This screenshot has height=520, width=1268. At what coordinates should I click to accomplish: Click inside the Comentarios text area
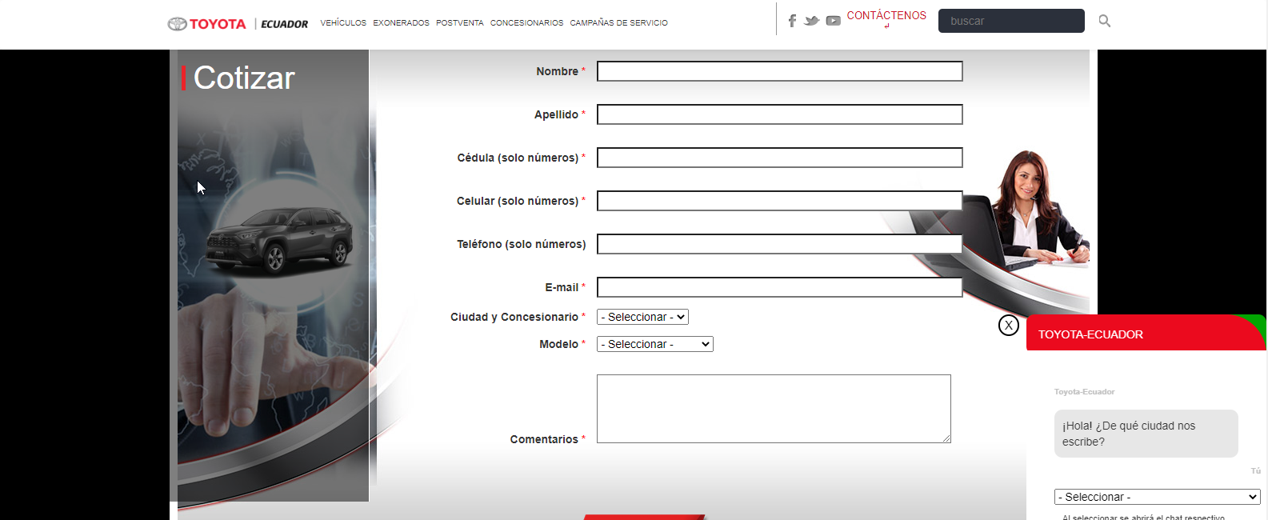774,409
